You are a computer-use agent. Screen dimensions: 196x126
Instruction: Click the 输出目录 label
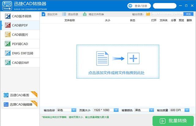pos(138,14)
